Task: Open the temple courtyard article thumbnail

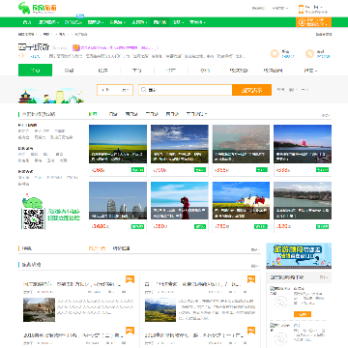Action: 39,309
